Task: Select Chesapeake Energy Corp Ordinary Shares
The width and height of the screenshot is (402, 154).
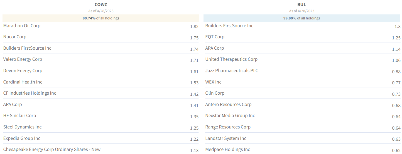Action: point(52,149)
